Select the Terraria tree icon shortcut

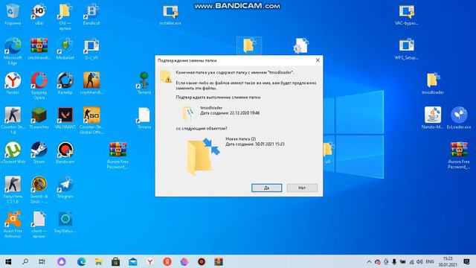(x=144, y=83)
